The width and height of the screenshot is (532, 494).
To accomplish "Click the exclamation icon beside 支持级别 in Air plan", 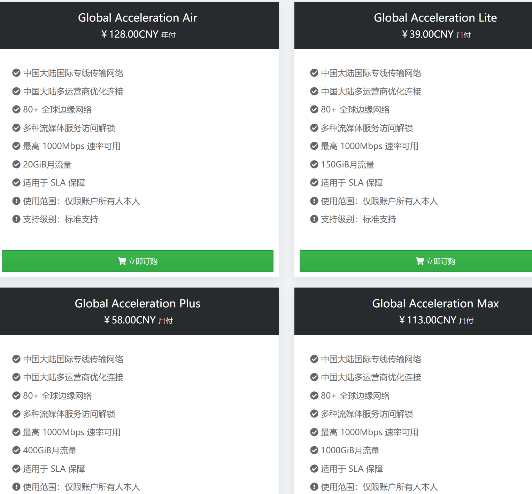I will click(x=16, y=219).
